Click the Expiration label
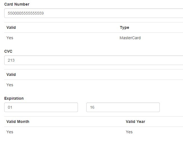 (14, 98)
